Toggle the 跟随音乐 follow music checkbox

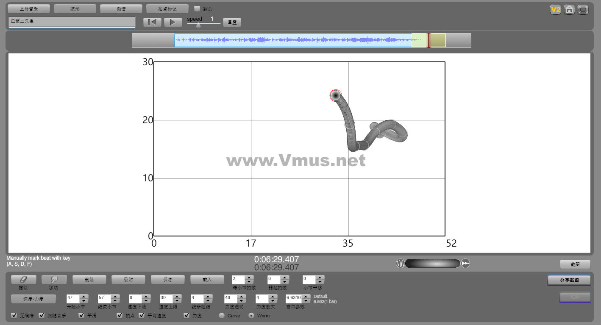[42, 316]
